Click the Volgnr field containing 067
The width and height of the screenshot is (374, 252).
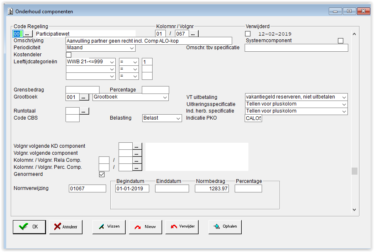point(182,34)
